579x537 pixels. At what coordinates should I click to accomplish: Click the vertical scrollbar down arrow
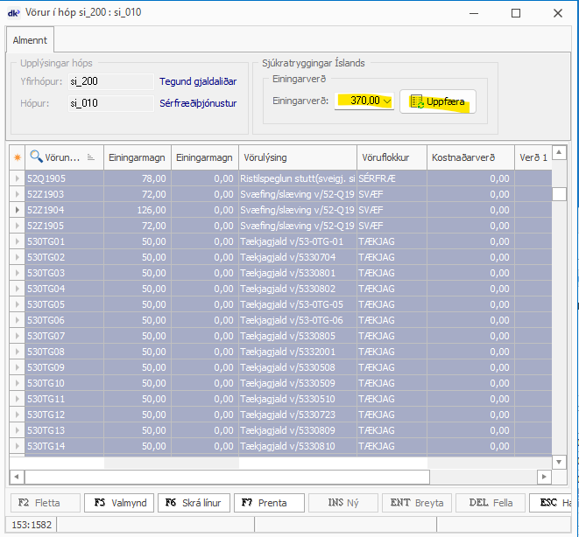559,461
